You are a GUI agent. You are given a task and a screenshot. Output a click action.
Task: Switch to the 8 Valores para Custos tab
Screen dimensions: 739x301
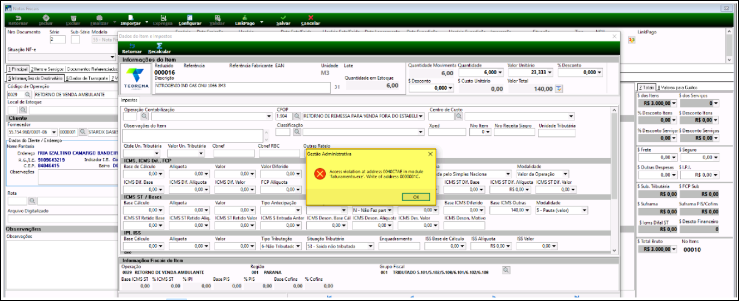point(677,87)
